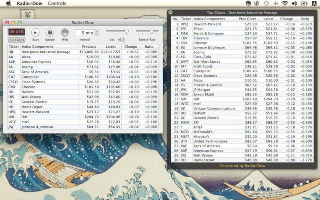Viewport: 320px width, 200px height.
Task: Click the Wi-Fi menu bar icon
Action: click(x=285, y=3)
